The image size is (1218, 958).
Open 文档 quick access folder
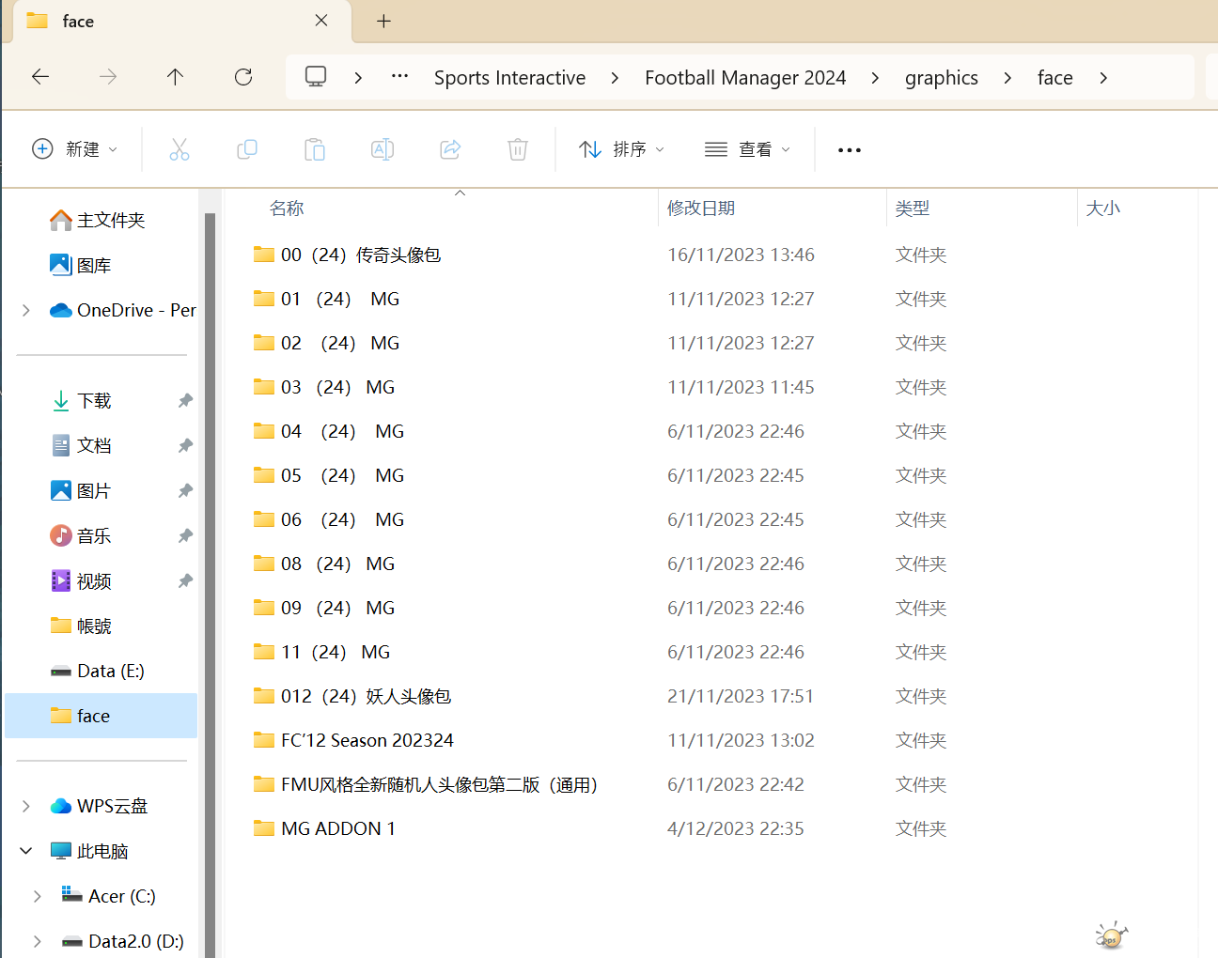pos(81,445)
